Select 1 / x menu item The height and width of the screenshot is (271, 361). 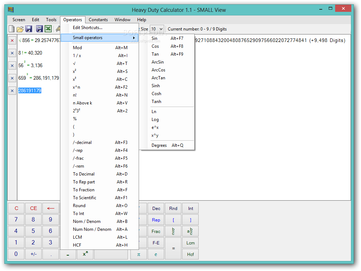coord(99,55)
